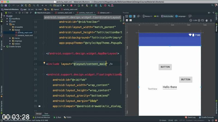Expand the menu folder

click(x=10, y=38)
